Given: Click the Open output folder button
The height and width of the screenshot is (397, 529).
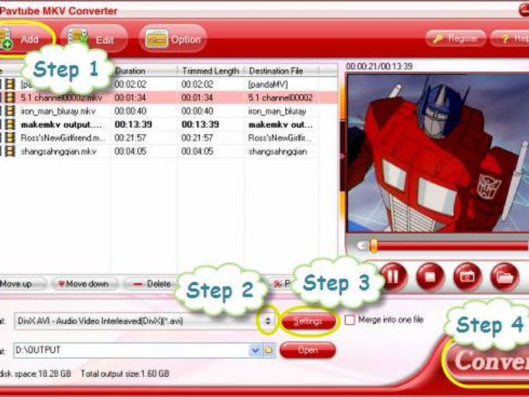Looking at the screenshot, I should click(307, 350).
